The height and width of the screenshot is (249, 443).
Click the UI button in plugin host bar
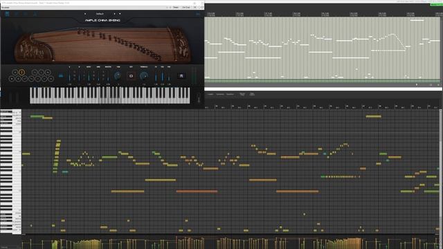click(195, 8)
